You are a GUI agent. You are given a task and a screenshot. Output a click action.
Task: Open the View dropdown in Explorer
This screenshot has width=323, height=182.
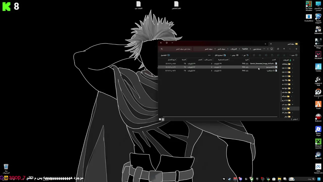(x=234, y=55)
